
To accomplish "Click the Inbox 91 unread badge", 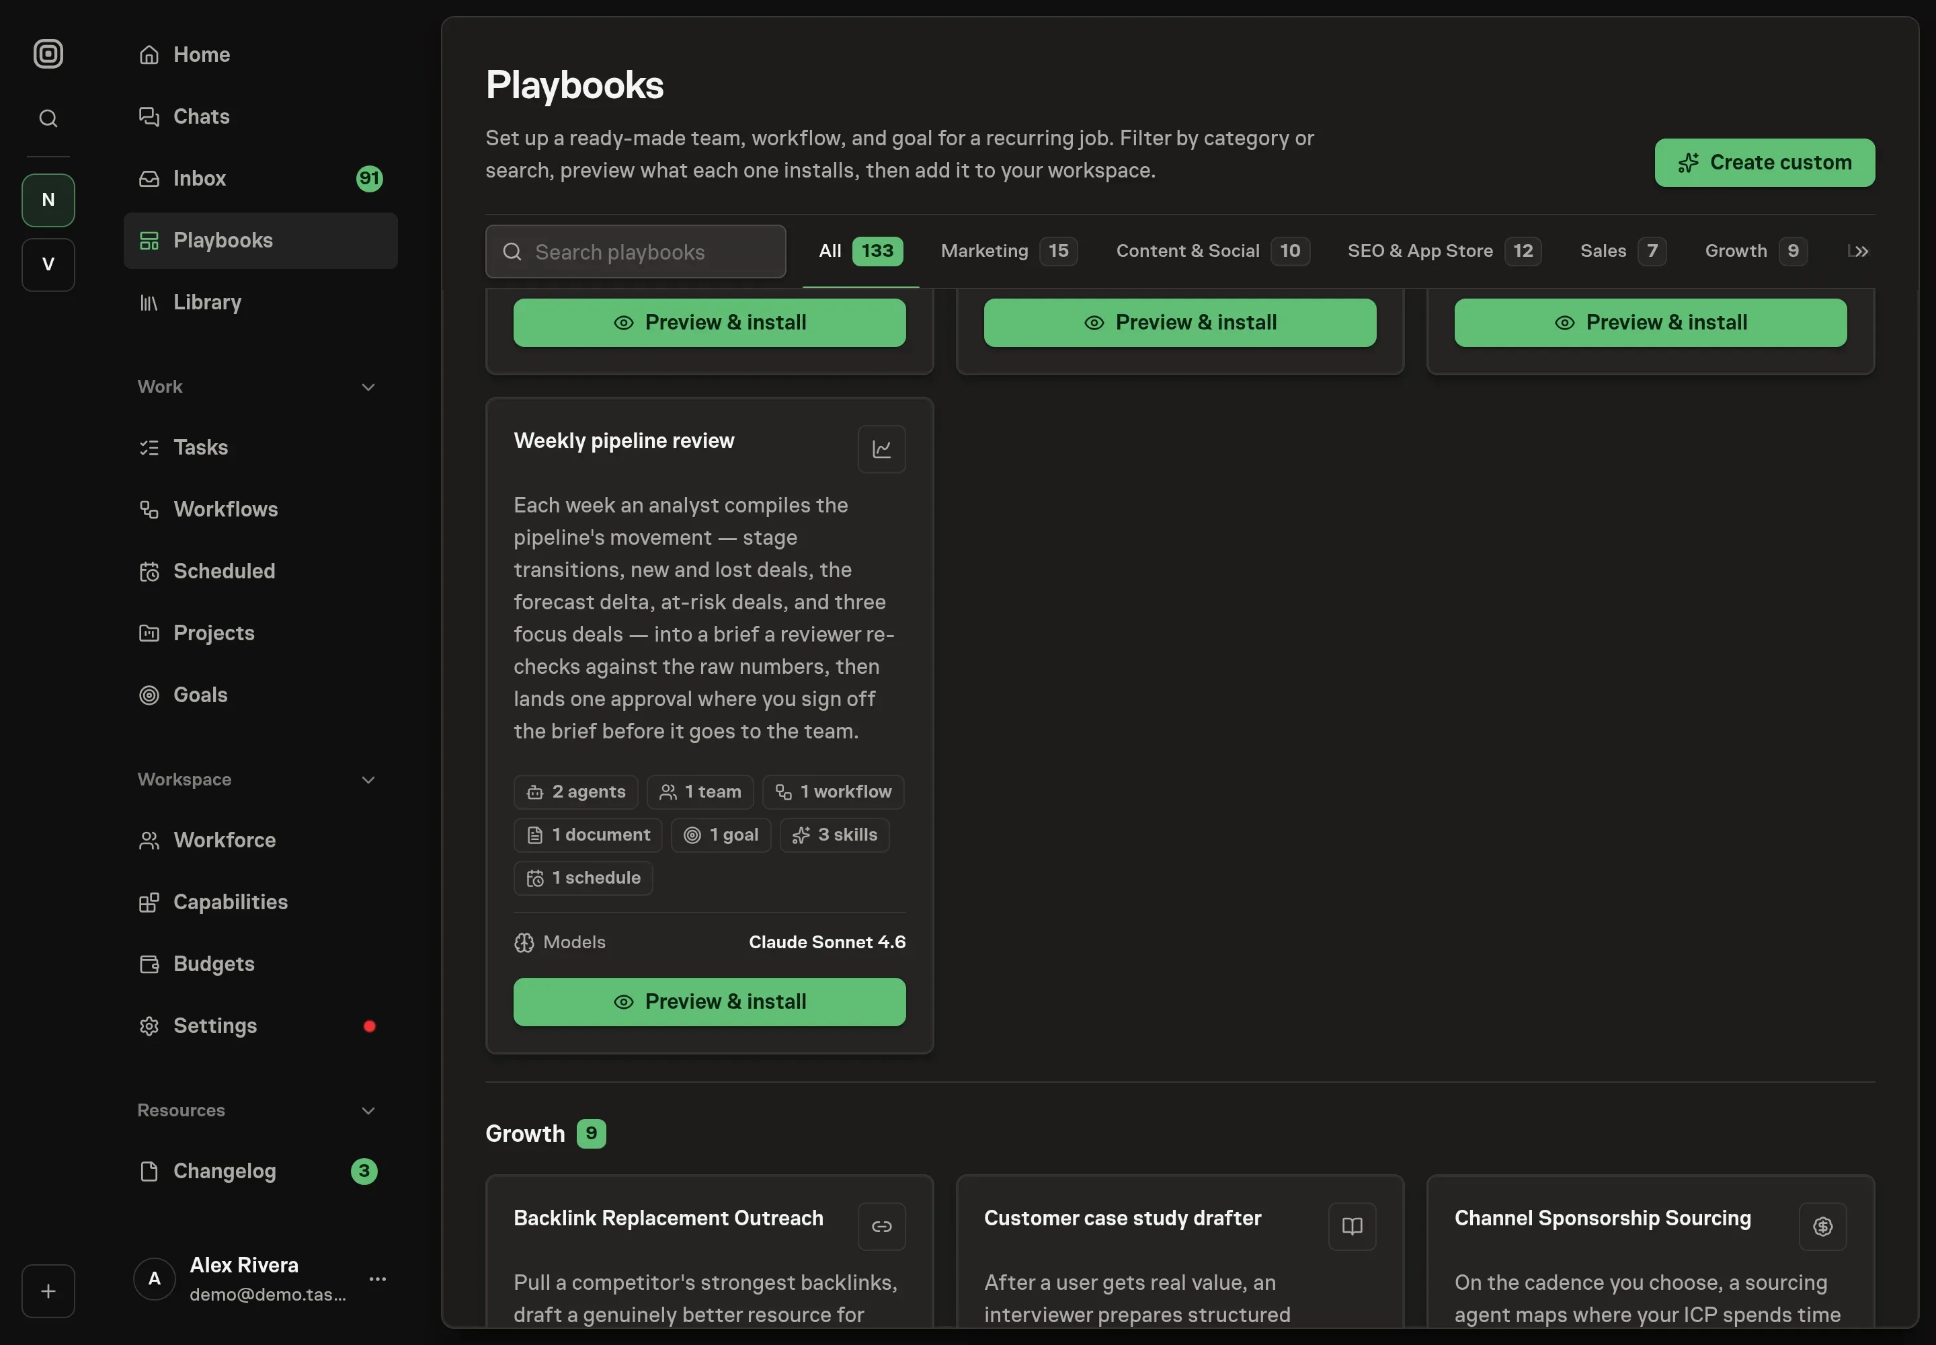I will click(369, 179).
